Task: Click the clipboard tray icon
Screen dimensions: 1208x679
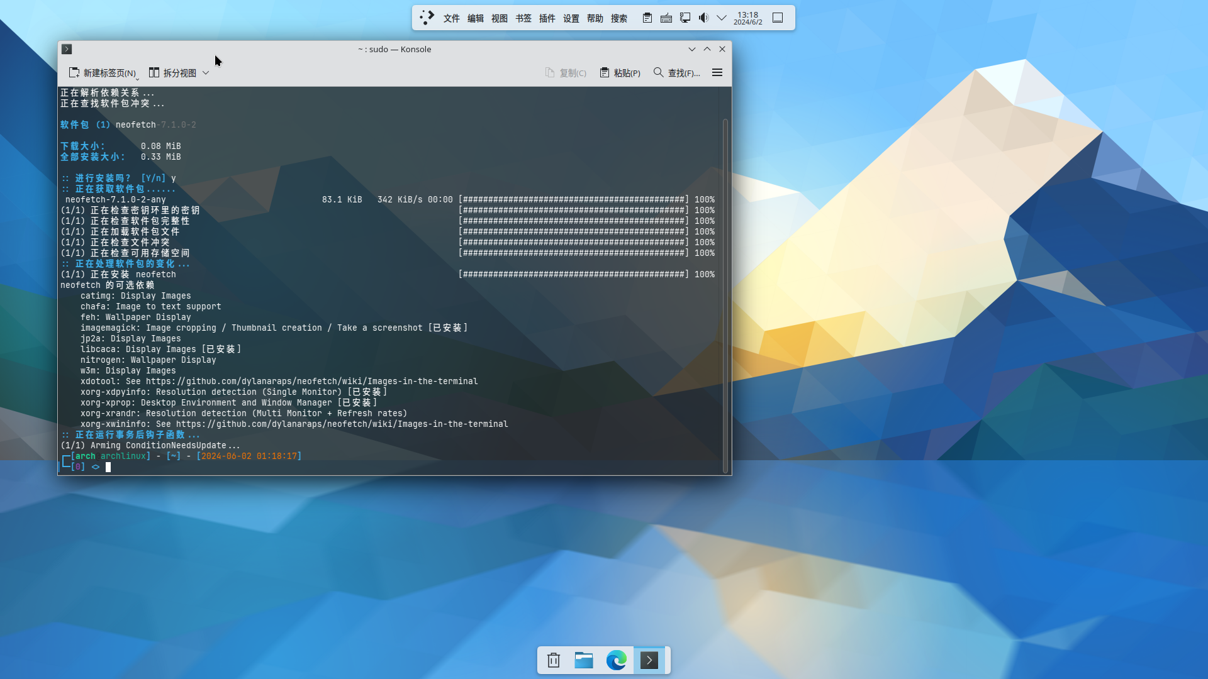Action: [647, 18]
